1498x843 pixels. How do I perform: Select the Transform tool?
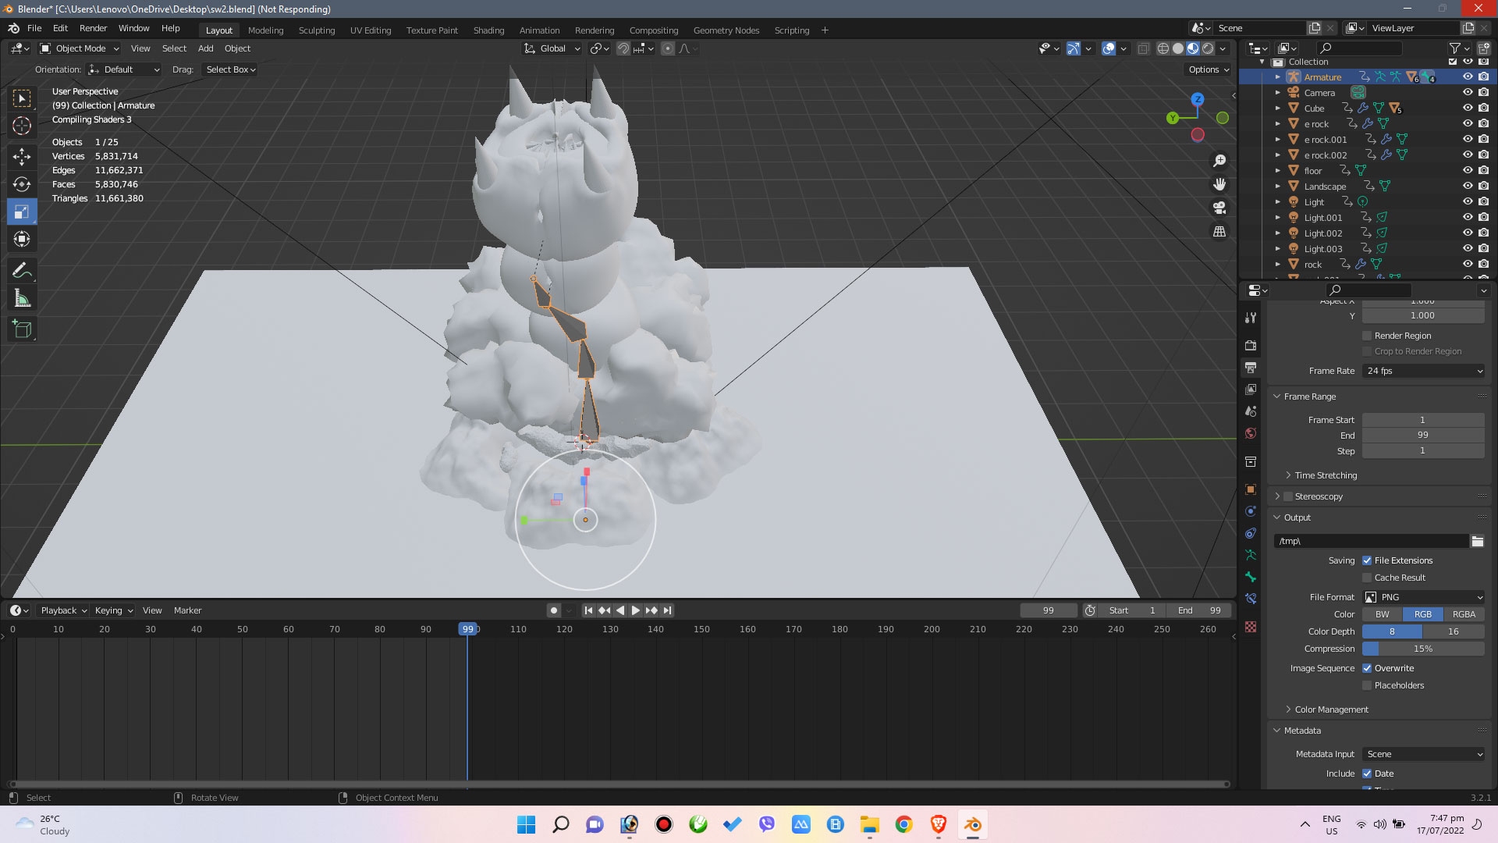coord(22,239)
